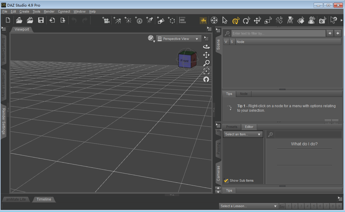Screen dimensions: 345x212
Task: Open the Render menu
Action: pyautogui.click(x=49, y=11)
